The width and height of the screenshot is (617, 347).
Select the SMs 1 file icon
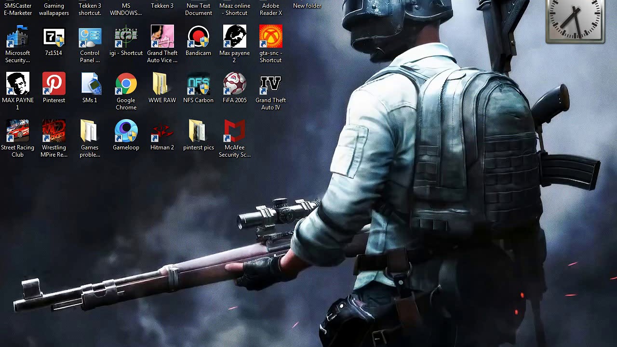click(90, 84)
